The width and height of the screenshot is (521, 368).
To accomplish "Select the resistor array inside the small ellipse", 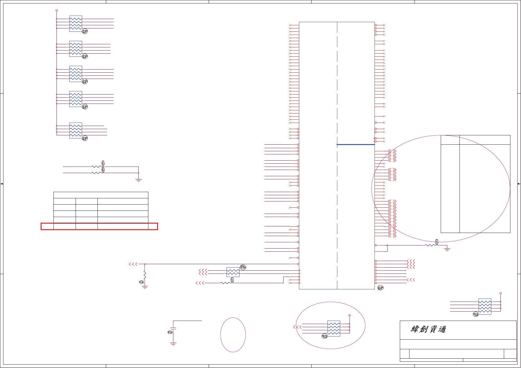I will [334, 328].
